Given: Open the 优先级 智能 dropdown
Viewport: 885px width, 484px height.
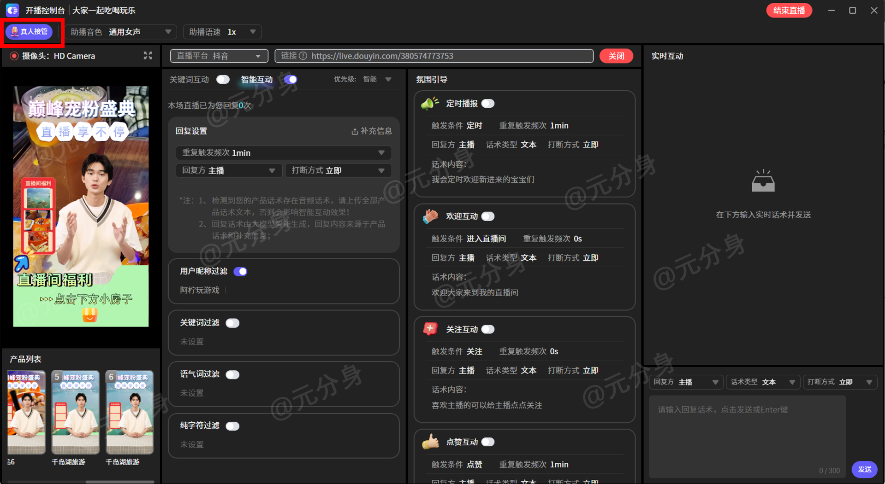Looking at the screenshot, I should tap(378, 79).
